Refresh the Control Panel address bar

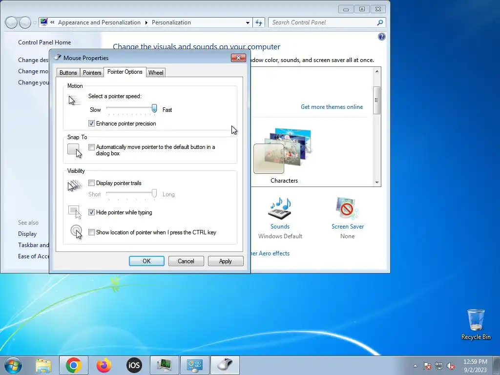tap(259, 22)
